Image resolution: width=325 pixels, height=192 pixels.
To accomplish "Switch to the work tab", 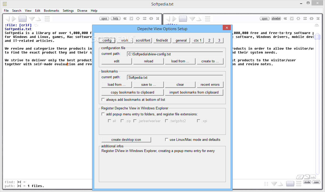I will [x=125, y=40].
